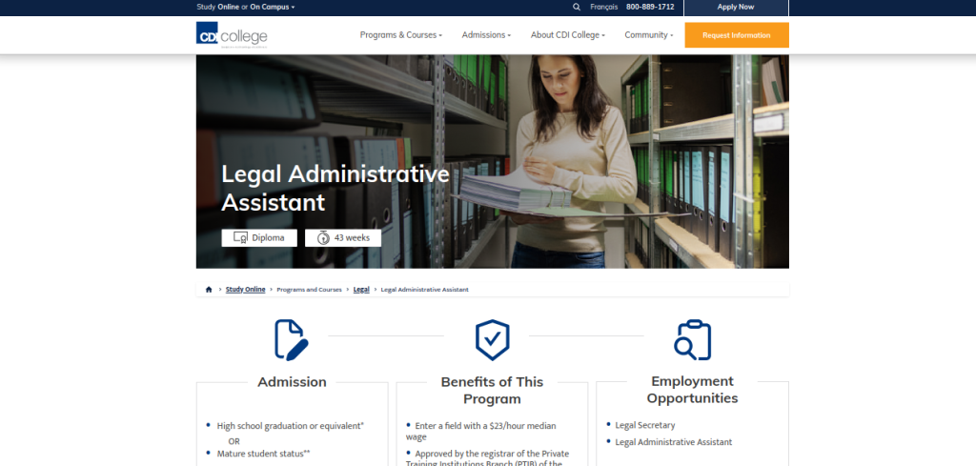Click Employment Opportunities heading
Image resolution: width=976 pixels, height=466 pixels.
pos(692,390)
